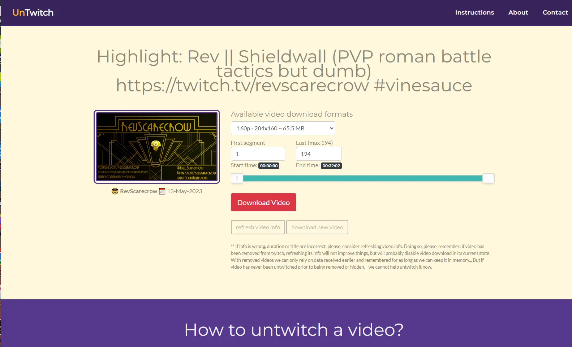This screenshot has height=347, width=572.
Task: Click the red Download Video button
Action: tap(263, 202)
